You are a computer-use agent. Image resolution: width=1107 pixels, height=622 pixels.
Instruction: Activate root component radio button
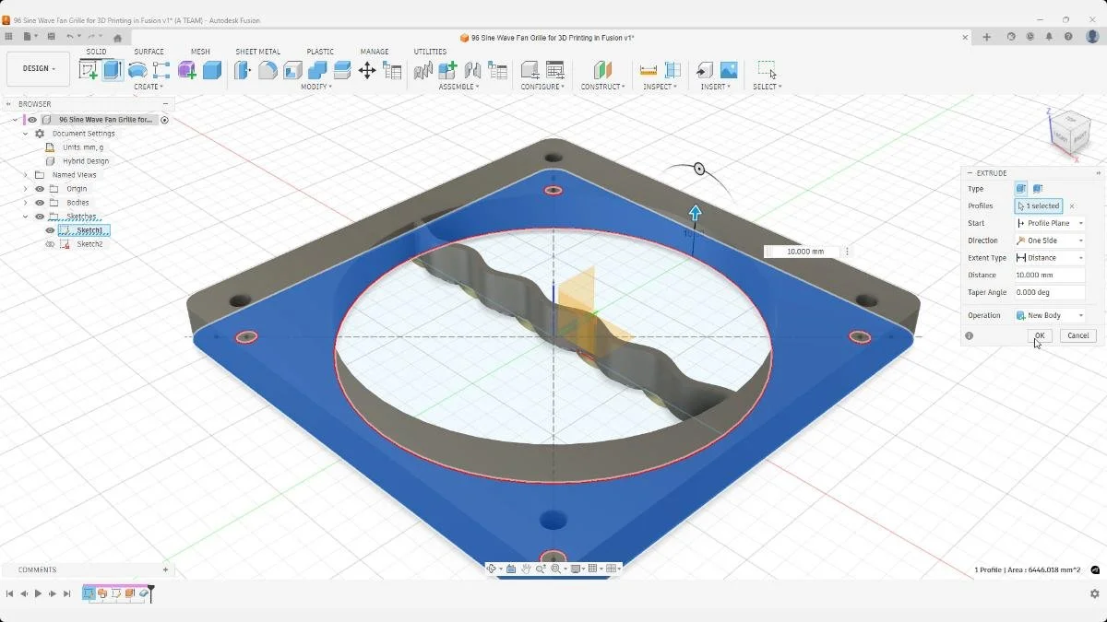pyautogui.click(x=165, y=120)
